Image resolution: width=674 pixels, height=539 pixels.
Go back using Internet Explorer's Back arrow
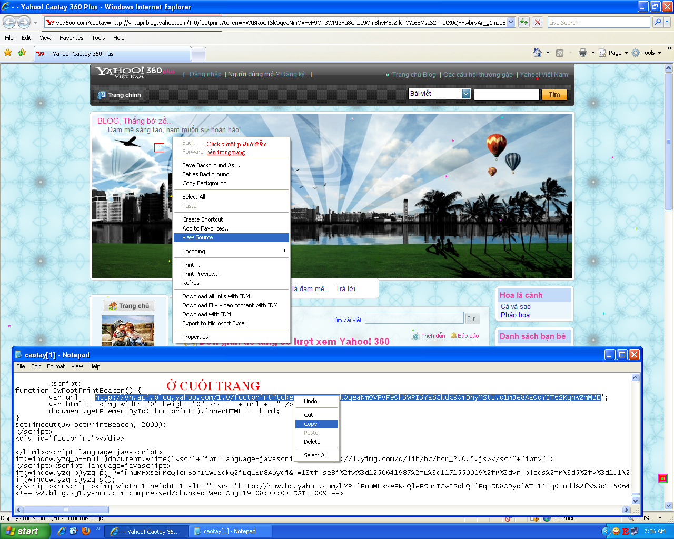[x=9, y=22]
